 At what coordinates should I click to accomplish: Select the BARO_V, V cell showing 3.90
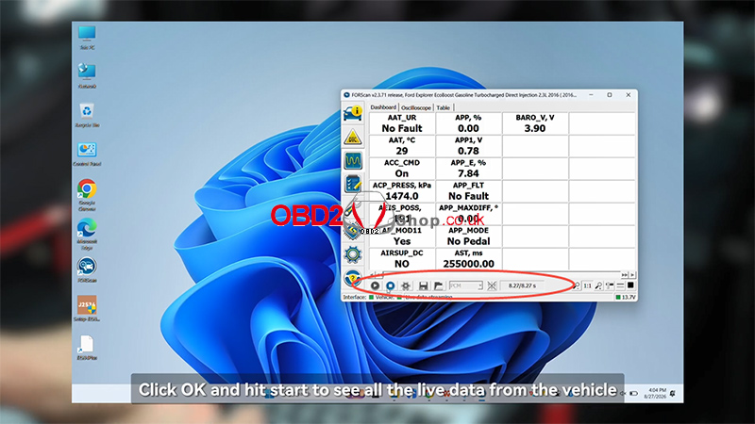coord(535,123)
